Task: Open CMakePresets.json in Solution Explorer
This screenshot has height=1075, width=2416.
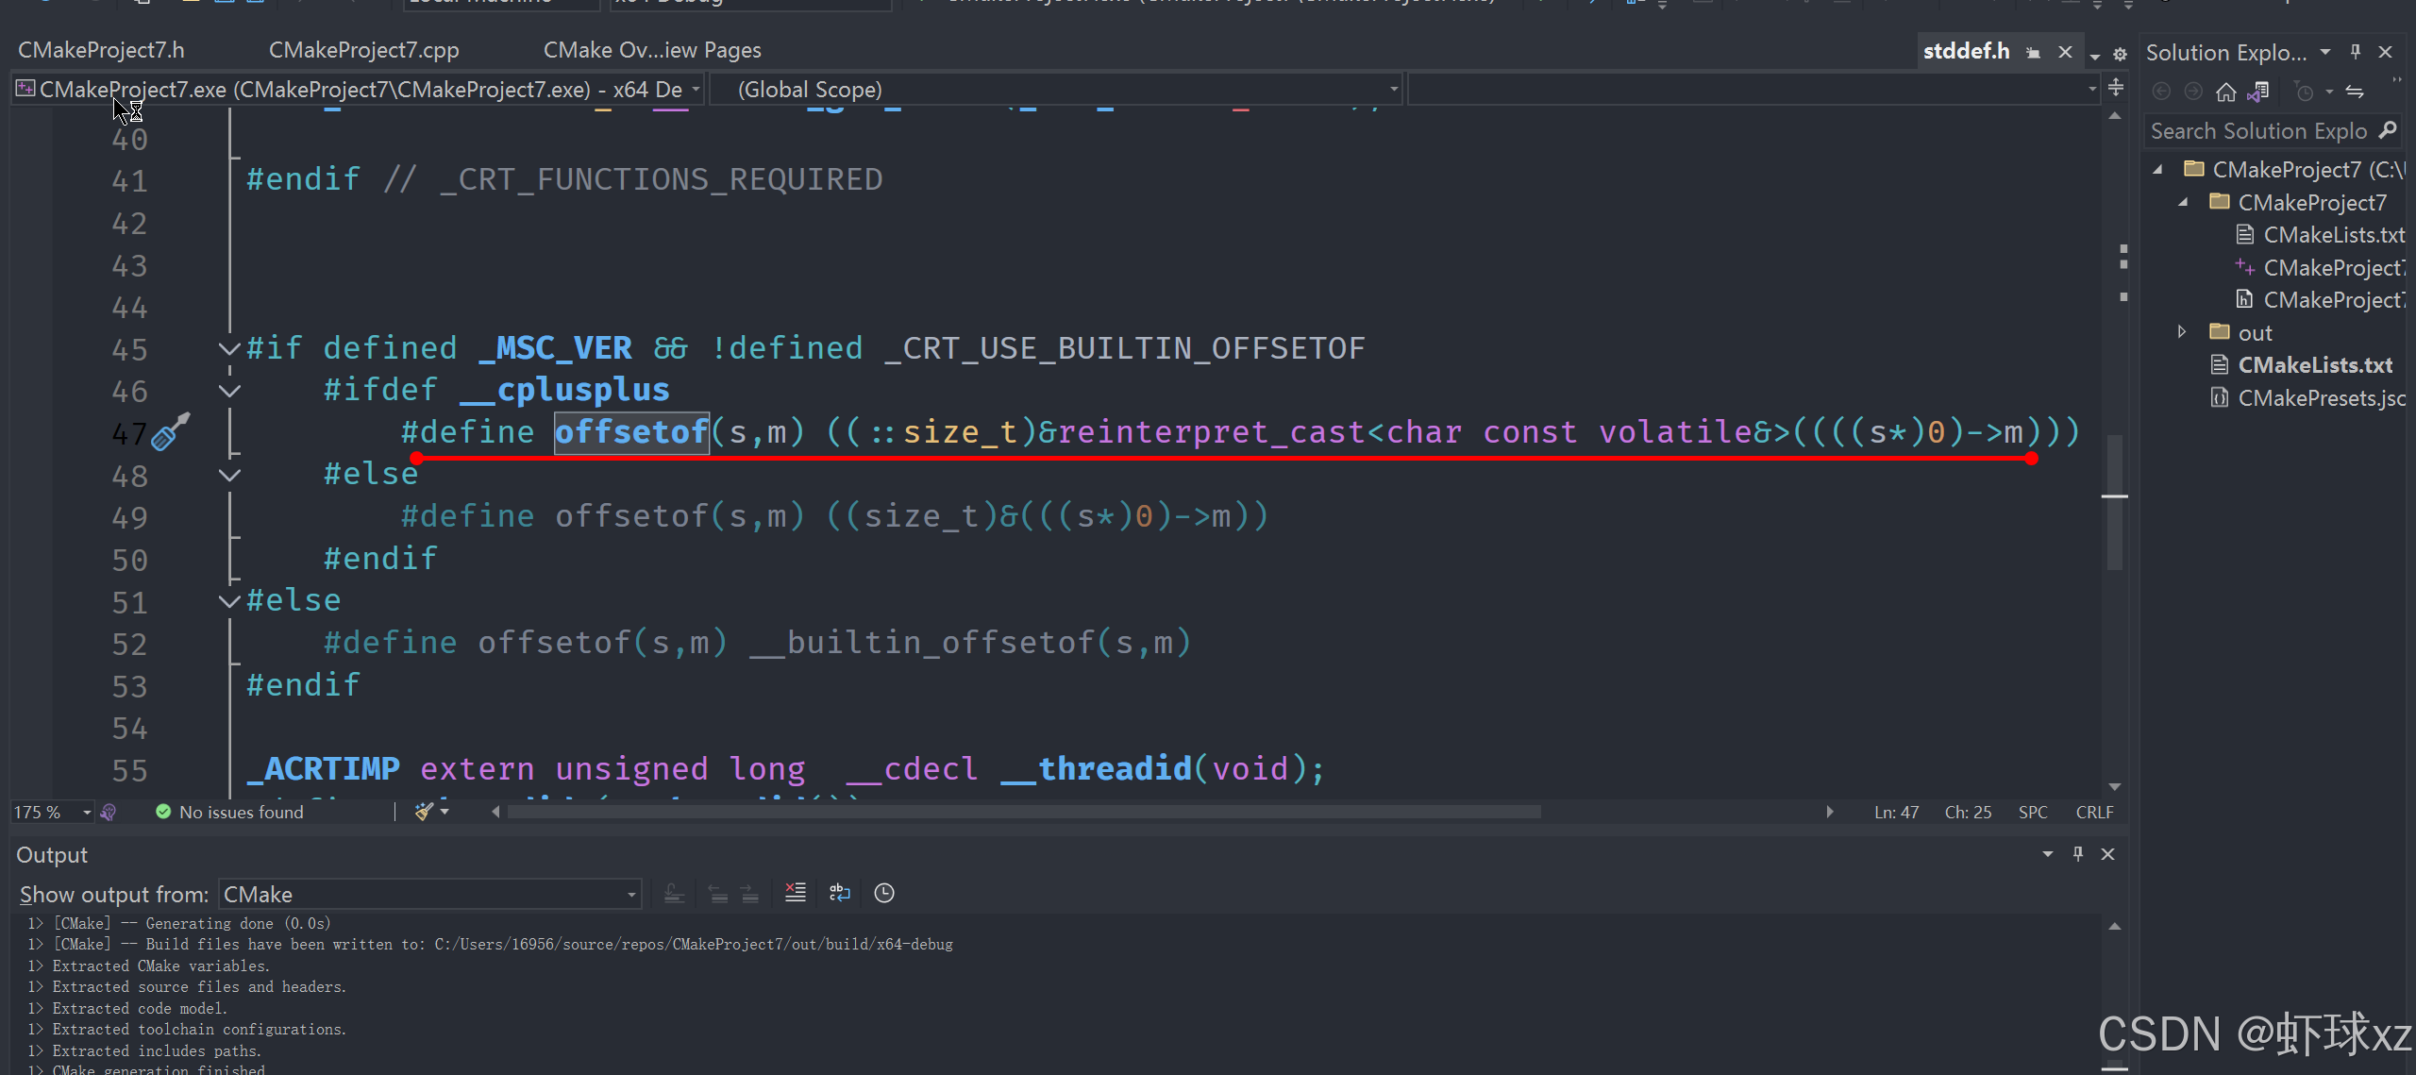Action: tap(2321, 398)
